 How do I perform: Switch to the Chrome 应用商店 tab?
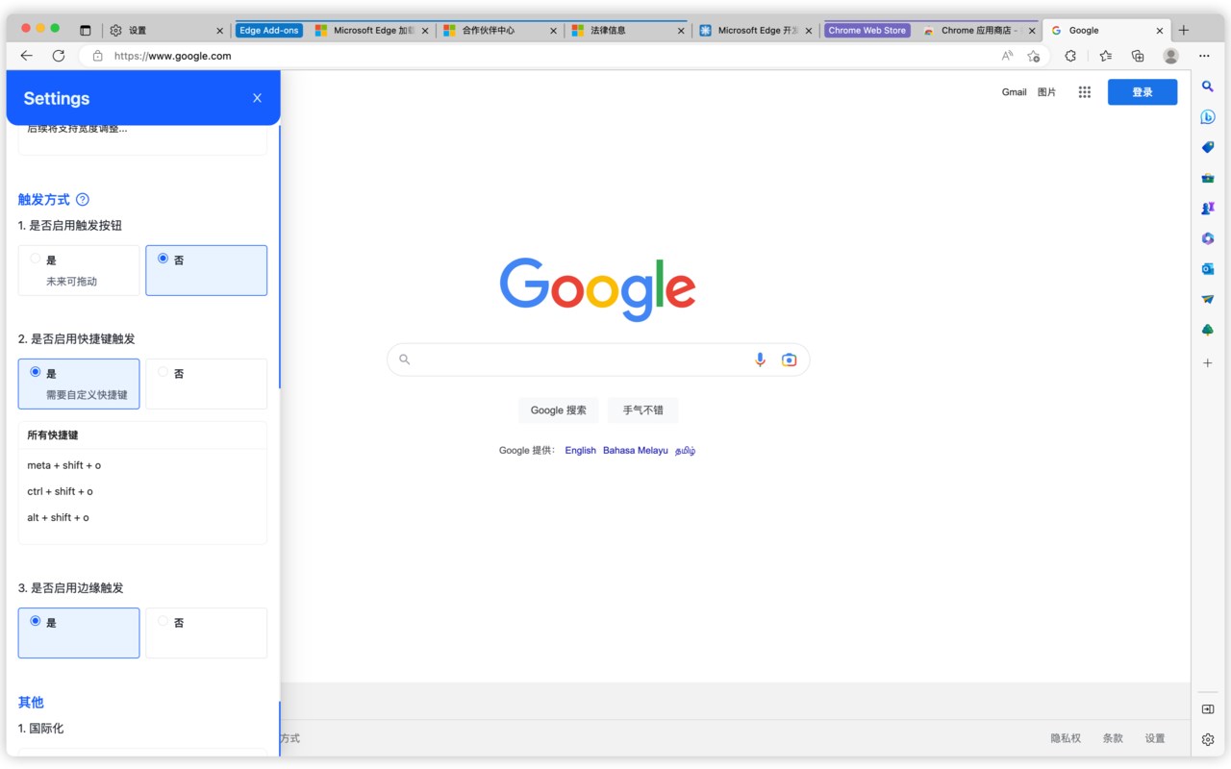point(978,30)
